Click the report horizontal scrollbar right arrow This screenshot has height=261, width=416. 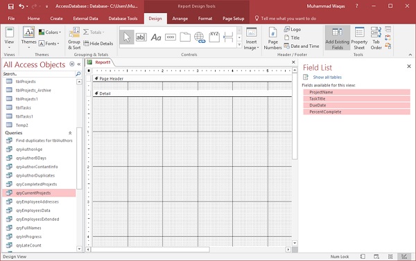pos(288,250)
